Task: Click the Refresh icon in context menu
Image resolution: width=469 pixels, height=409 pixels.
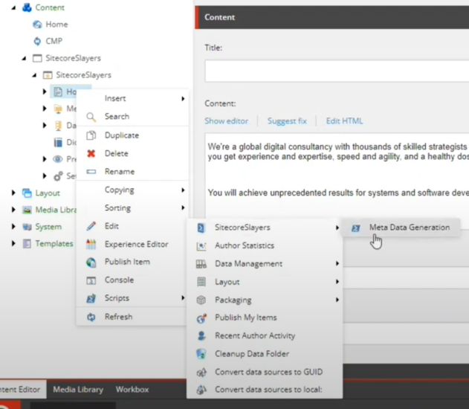Action: (91, 317)
